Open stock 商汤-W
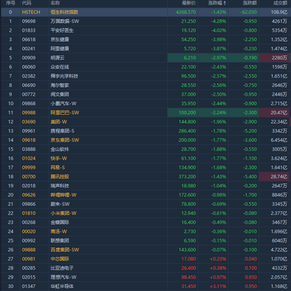 [x=59, y=231]
